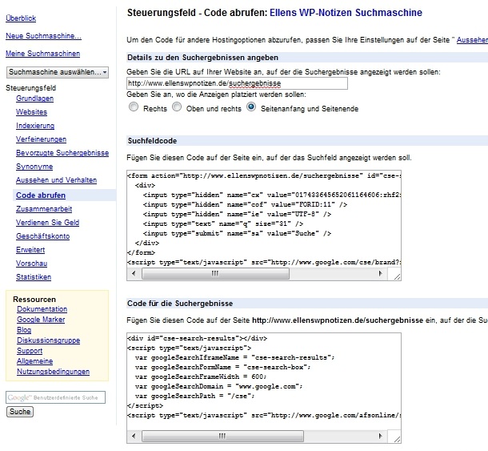Click the Suche button

pyautogui.click(x=20, y=412)
